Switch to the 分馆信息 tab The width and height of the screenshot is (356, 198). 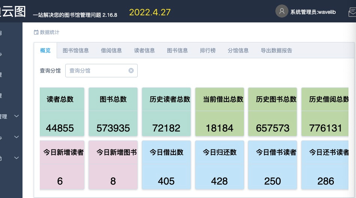pyautogui.click(x=238, y=50)
